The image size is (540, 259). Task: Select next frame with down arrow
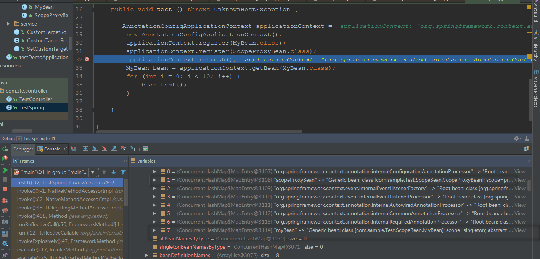click(113, 172)
